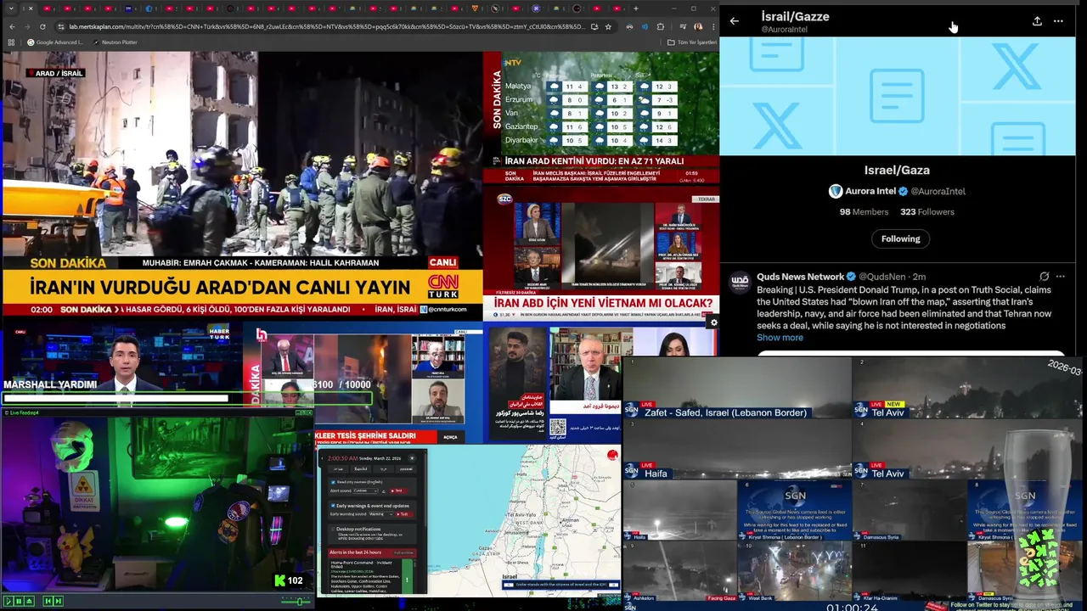1087x611 pixels.
Task: Click the red alert logo on the map
Action: tap(612, 455)
